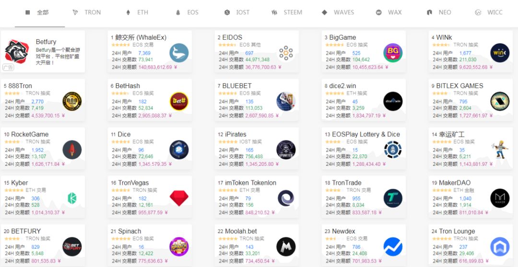
Task: Click the EIDOS circular dots logo
Action: (x=286, y=53)
